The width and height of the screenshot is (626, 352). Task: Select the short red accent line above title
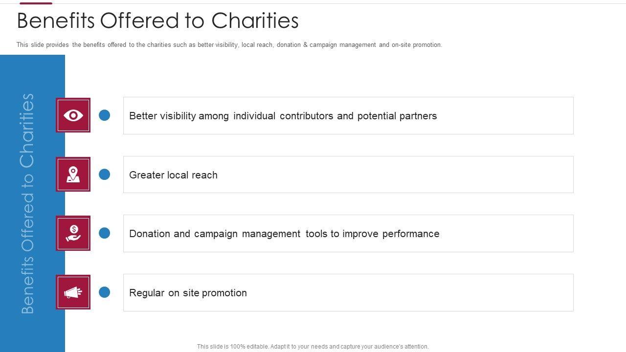coord(36,3)
